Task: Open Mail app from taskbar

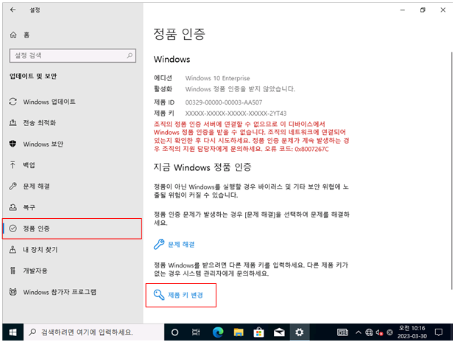Action: coord(279,332)
